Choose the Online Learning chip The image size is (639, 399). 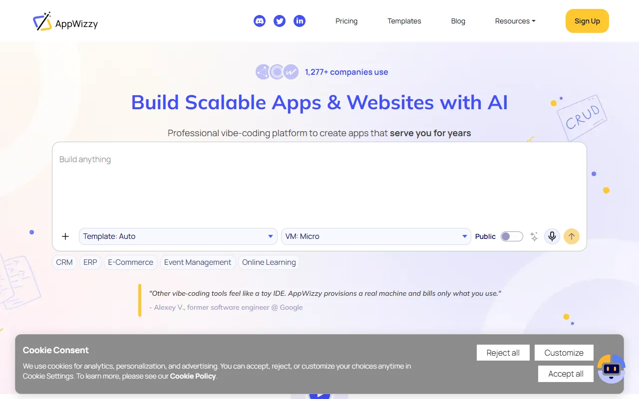269,262
